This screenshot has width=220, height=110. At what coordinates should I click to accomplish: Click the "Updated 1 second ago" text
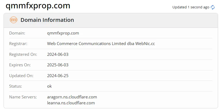191,7
